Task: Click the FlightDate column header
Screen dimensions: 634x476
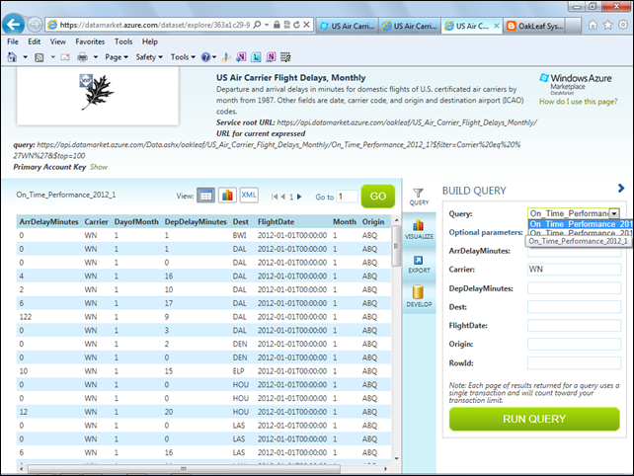Action: (x=276, y=222)
